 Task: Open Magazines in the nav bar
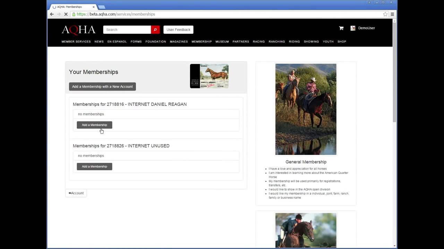coord(179,41)
